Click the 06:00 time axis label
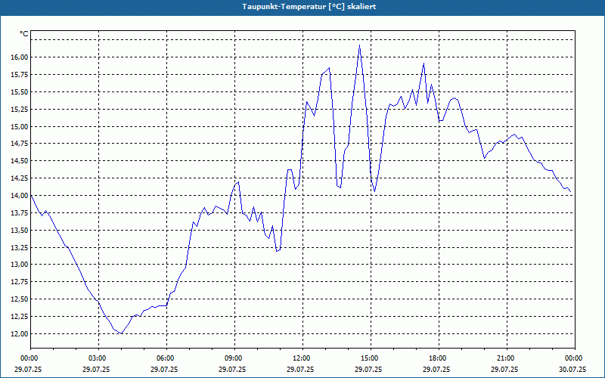Screen dimensions: 605x378 pos(166,358)
